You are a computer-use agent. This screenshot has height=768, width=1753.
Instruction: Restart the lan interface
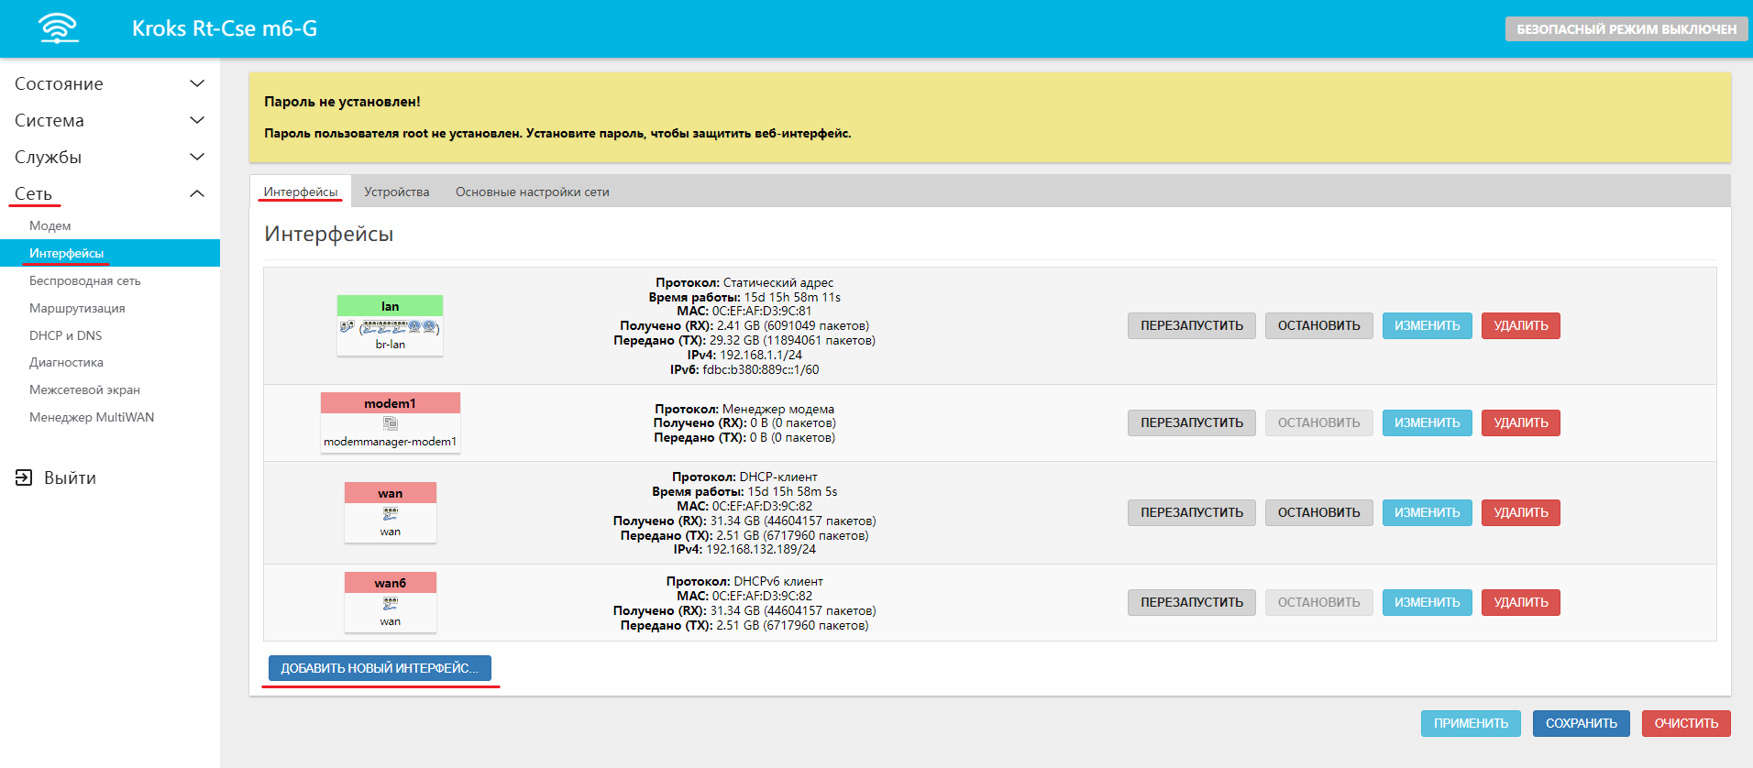[1191, 325]
